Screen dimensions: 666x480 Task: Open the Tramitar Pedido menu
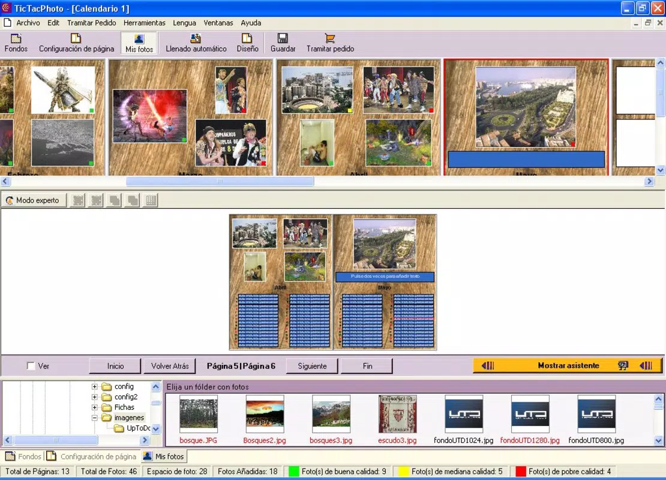point(91,23)
